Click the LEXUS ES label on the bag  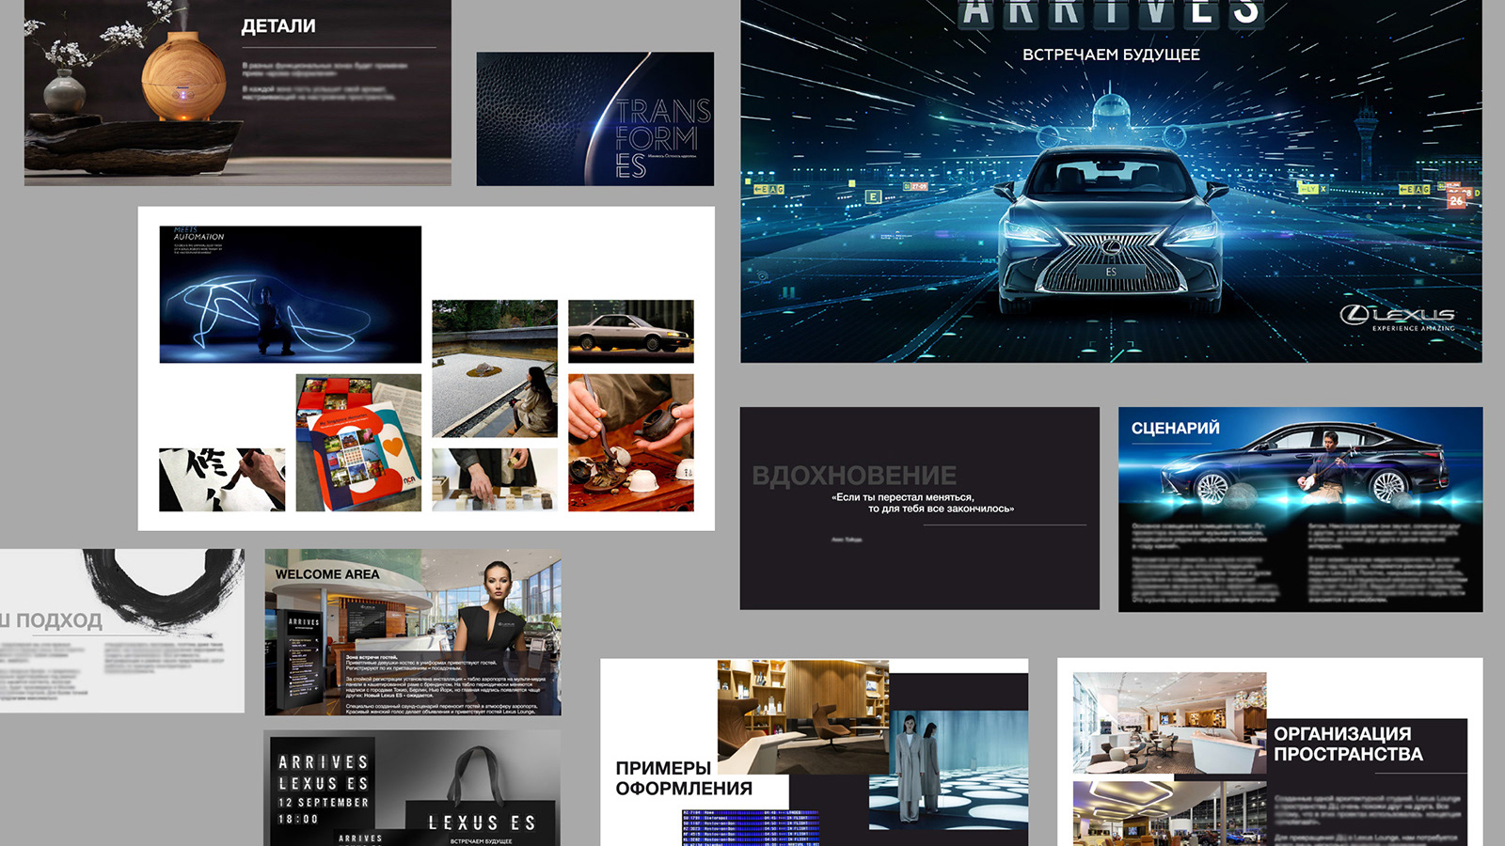(x=483, y=823)
